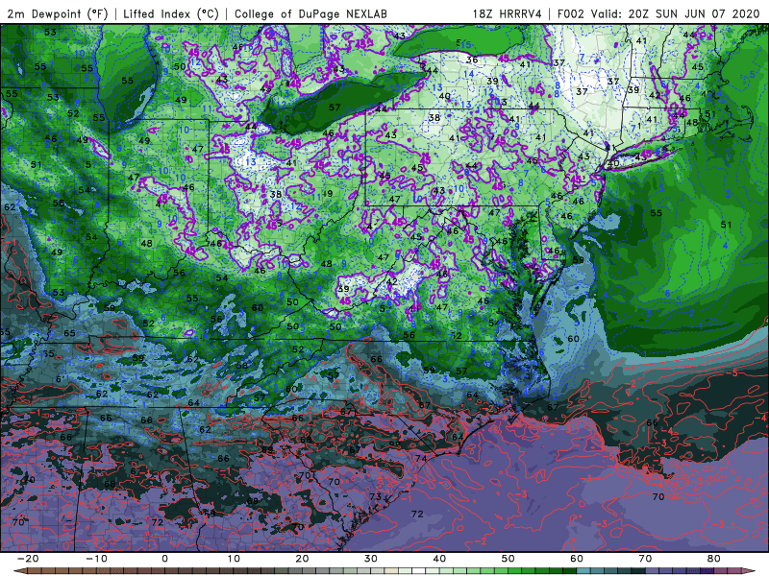The image size is (769, 576).
Task: Click the '60' value offshore of Virginia
Action: pyautogui.click(x=573, y=339)
